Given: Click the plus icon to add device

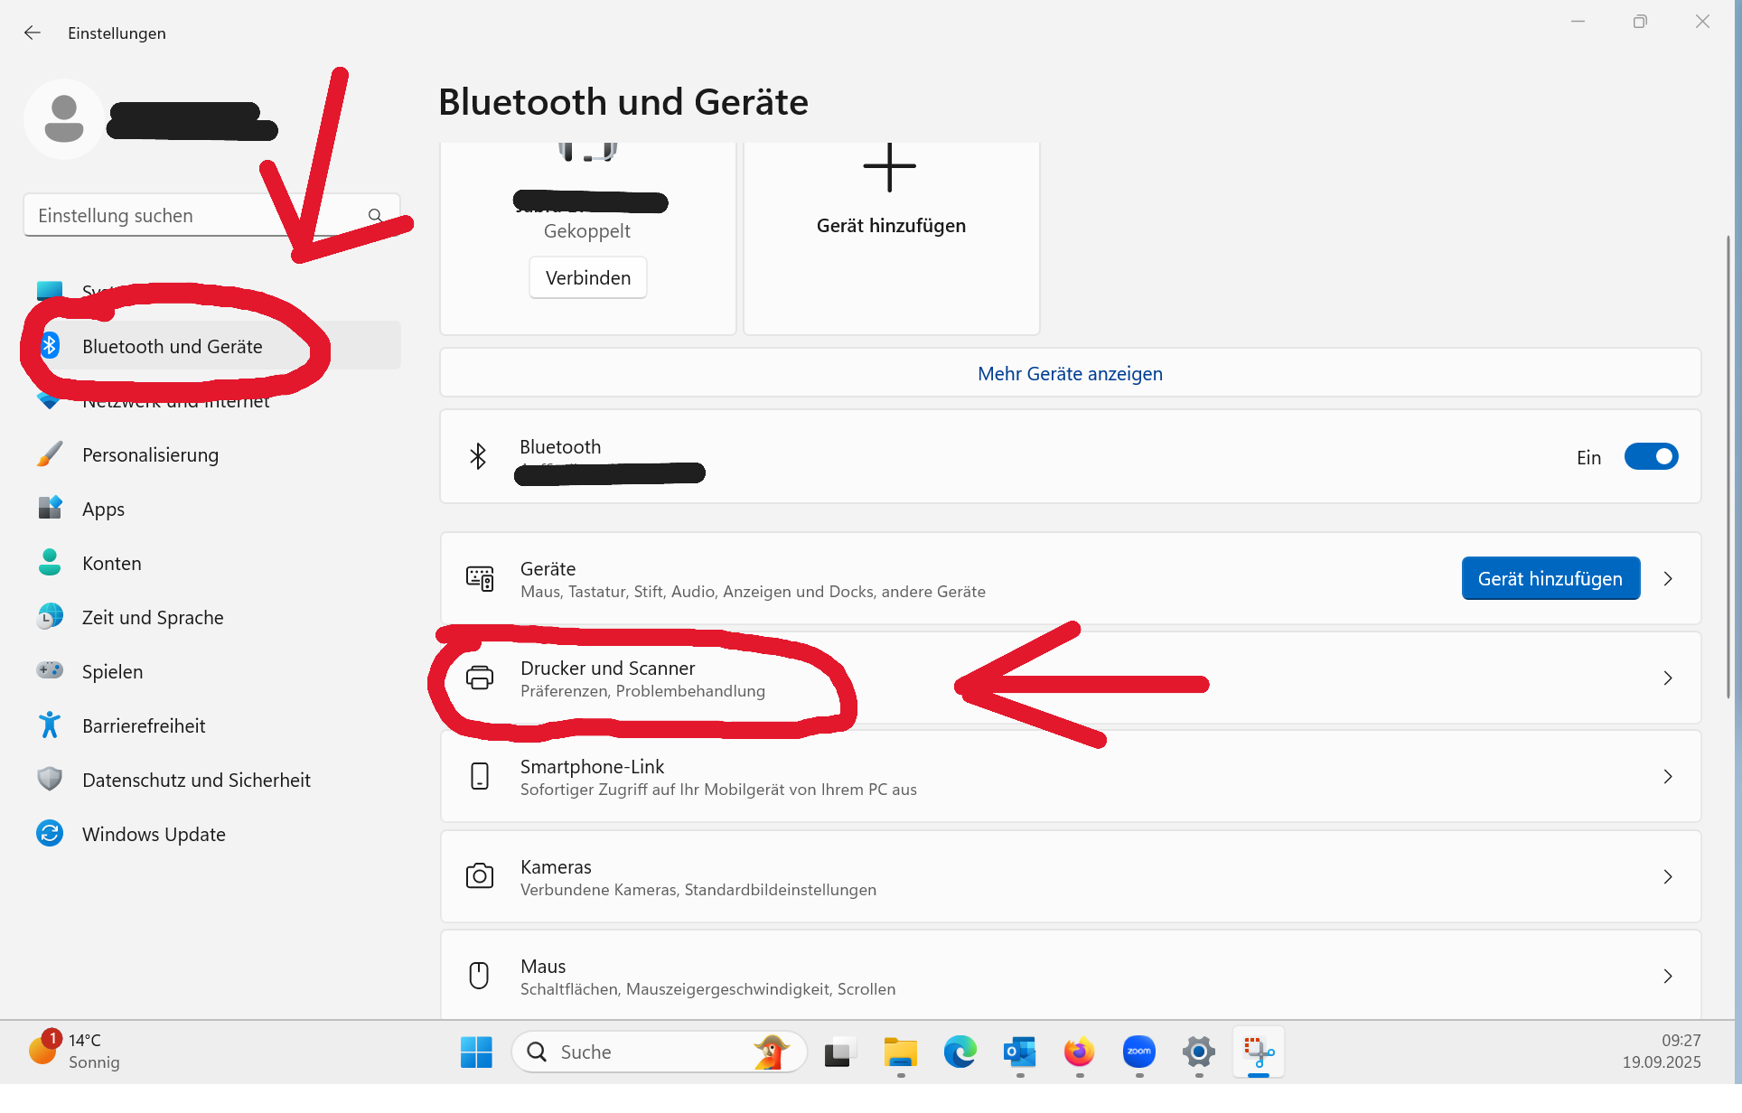Looking at the screenshot, I should click(890, 167).
